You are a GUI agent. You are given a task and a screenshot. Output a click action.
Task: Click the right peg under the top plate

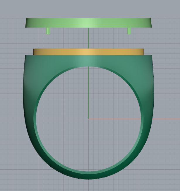click(129, 31)
